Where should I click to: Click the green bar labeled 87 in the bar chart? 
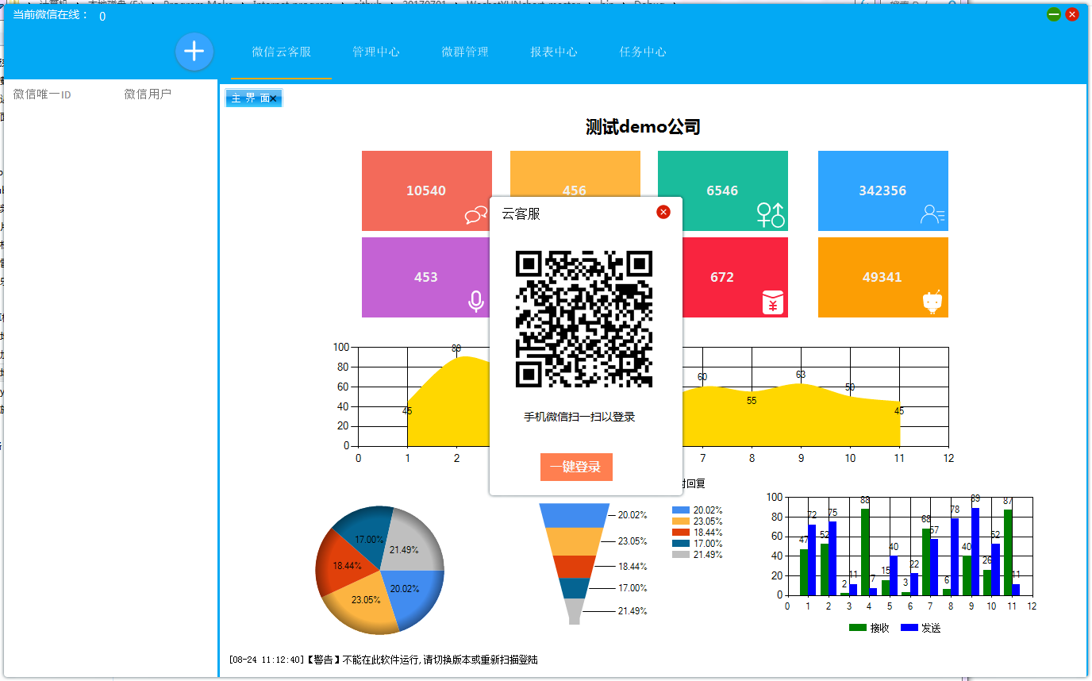1008,552
